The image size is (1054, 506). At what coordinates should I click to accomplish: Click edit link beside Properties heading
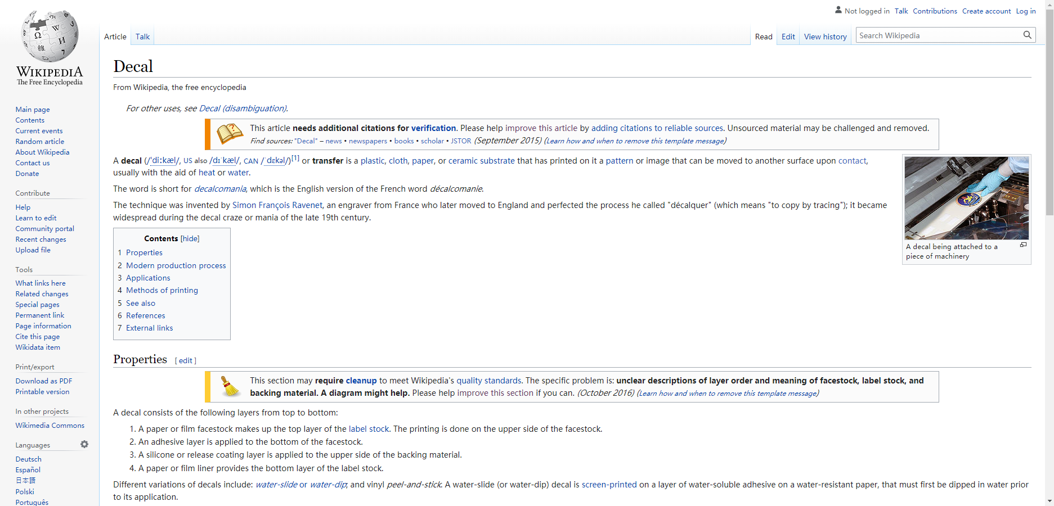(x=186, y=360)
